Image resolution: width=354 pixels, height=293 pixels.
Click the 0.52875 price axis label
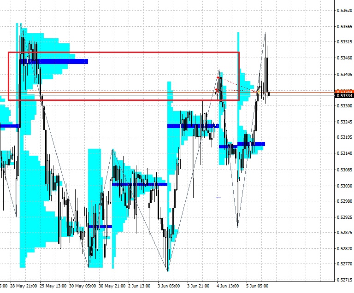pyautogui.click(x=344, y=233)
